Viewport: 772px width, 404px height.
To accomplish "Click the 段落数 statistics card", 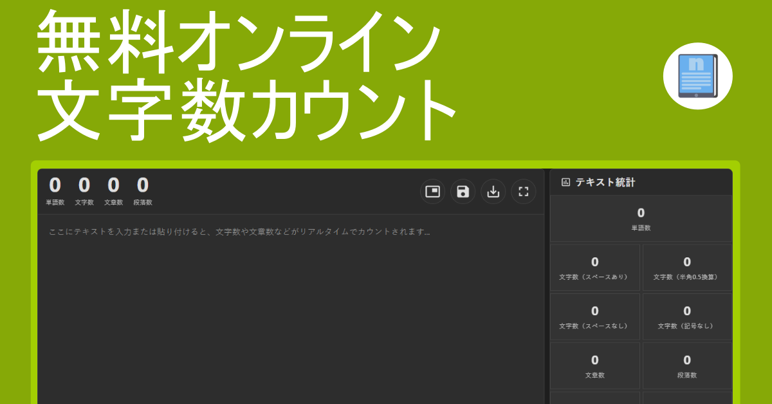I will 687,366.
